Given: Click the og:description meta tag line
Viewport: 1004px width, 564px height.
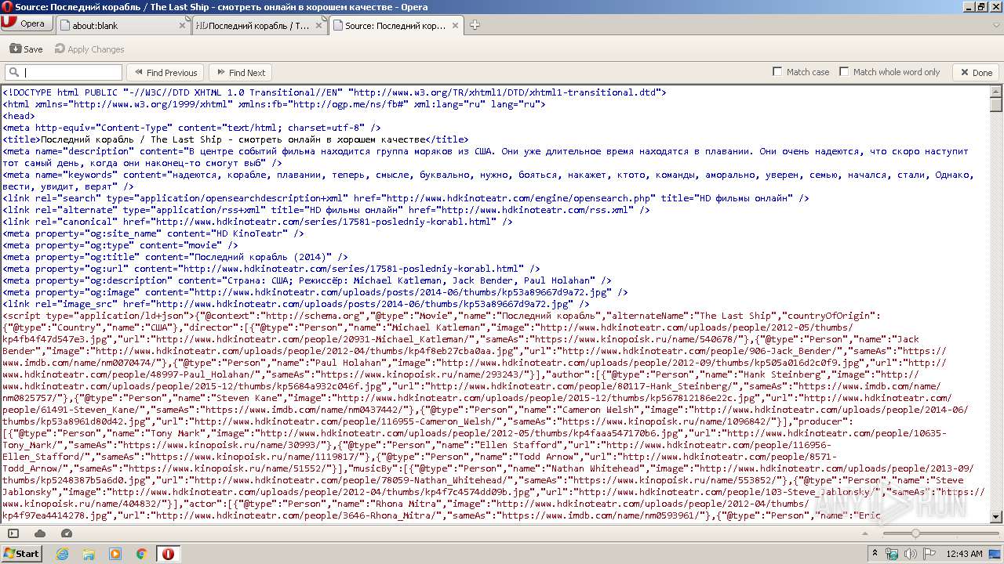Looking at the screenshot, I should tap(307, 280).
